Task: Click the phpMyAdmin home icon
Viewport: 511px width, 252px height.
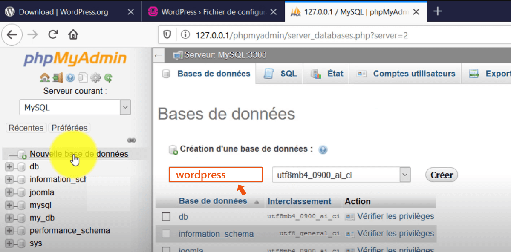Action: [x=45, y=78]
